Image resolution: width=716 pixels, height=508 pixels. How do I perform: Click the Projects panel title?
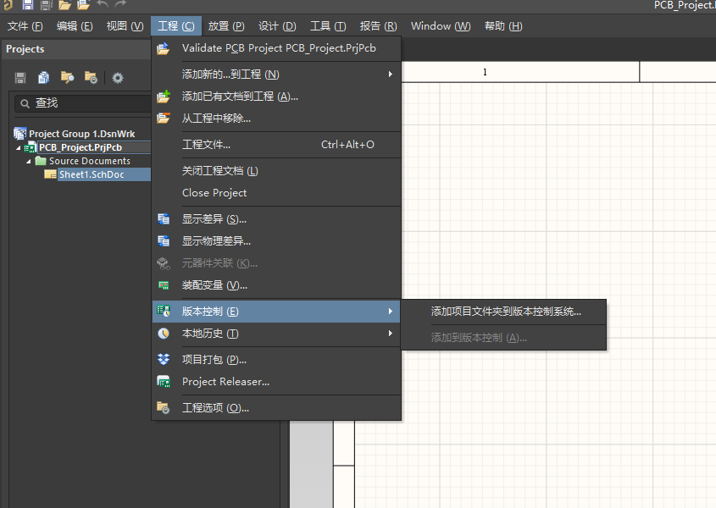point(25,49)
